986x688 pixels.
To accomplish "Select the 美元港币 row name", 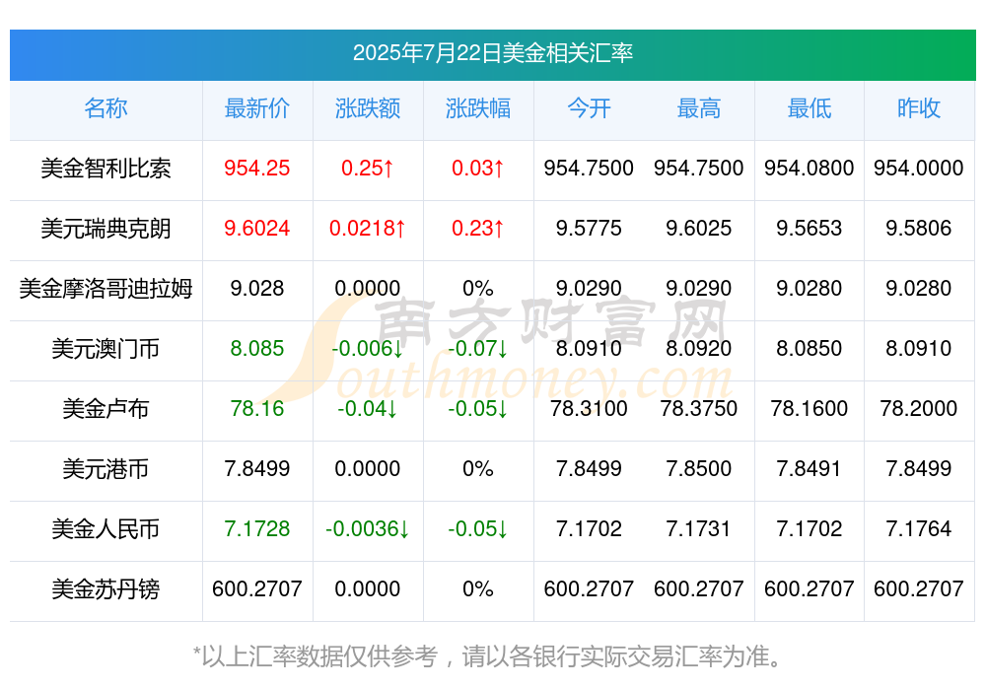I will tap(106, 468).
